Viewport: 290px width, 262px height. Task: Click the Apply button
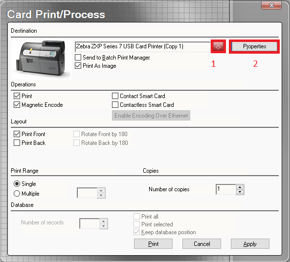coord(250,244)
